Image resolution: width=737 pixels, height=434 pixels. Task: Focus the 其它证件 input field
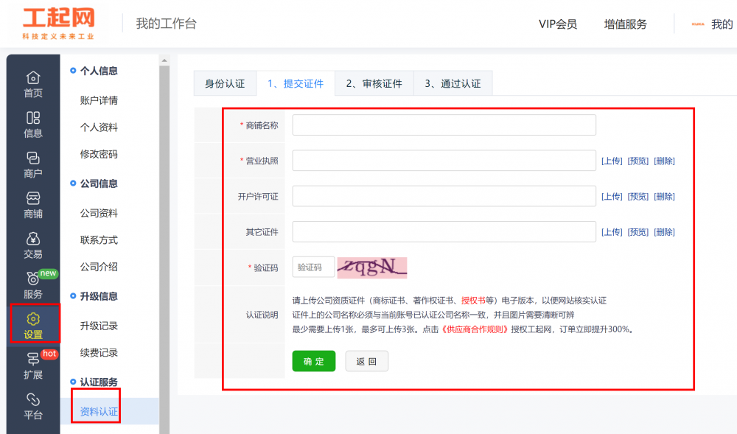click(444, 231)
